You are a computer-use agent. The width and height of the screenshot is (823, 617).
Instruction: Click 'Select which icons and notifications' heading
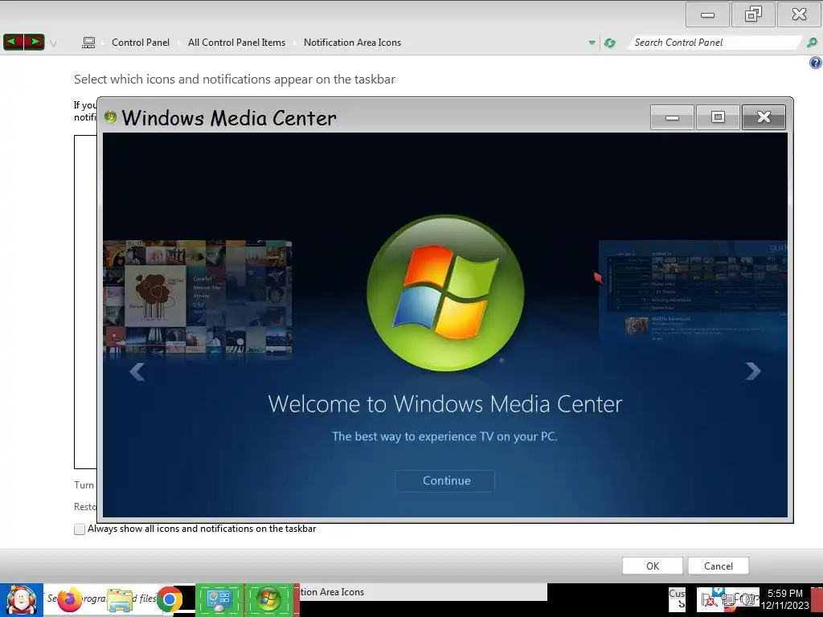(235, 80)
